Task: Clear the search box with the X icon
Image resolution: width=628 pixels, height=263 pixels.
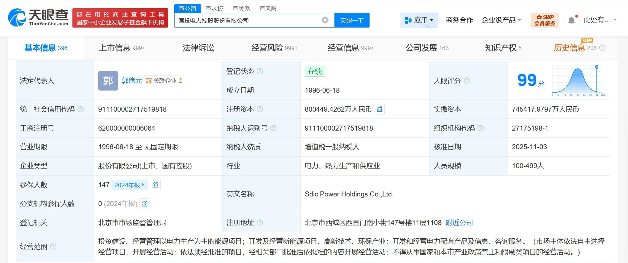Action: 325,20
